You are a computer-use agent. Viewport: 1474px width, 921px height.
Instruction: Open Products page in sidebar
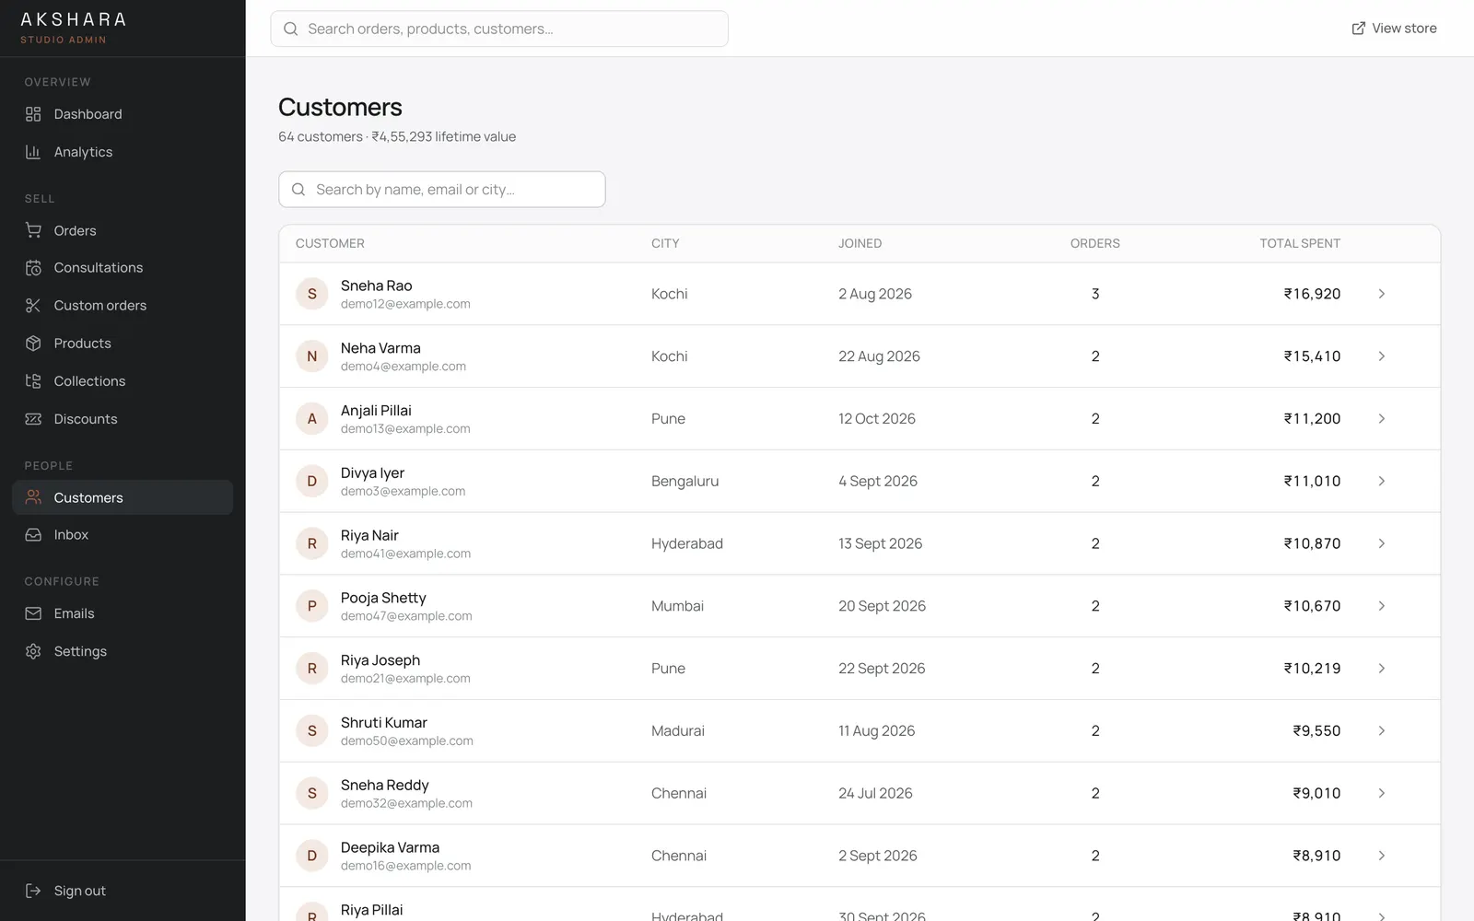[123, 344]
